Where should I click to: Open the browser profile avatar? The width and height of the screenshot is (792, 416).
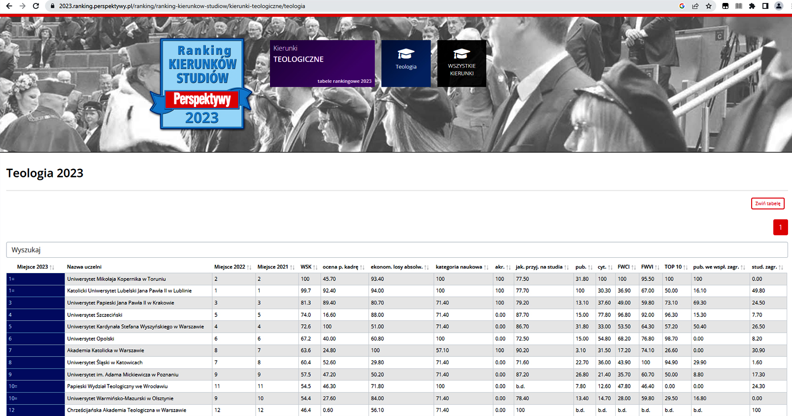779,6
